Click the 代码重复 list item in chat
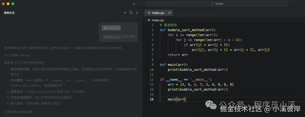Screen dimensions: 305x117 tap(59, 83)
